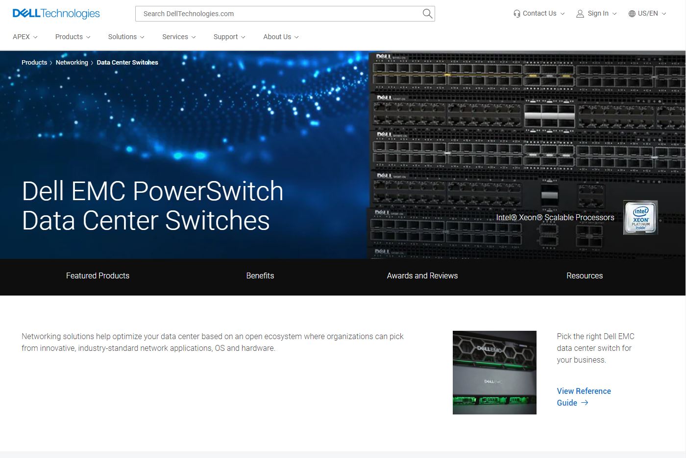Click the Dell EMC PowerSwitch heading

[x=153, y=206]
